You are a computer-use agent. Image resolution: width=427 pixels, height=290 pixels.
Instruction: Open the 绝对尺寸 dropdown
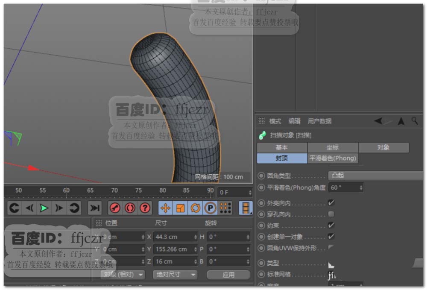175,275
